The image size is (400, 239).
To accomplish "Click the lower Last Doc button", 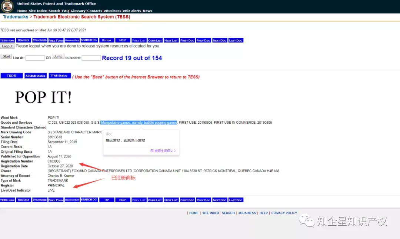I will [x=236, y=200].
